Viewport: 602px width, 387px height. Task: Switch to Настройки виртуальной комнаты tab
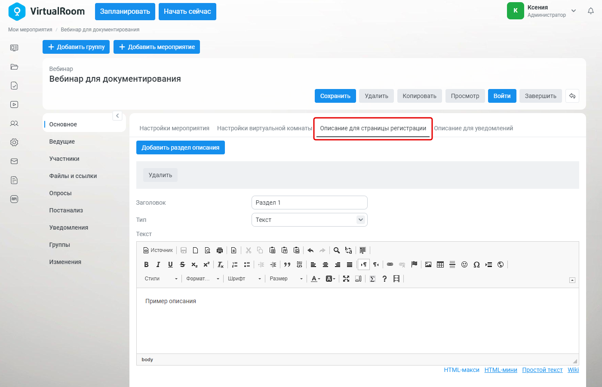point(264,128)
